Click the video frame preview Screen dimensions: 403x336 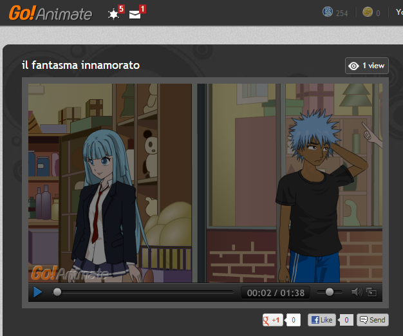205,183
